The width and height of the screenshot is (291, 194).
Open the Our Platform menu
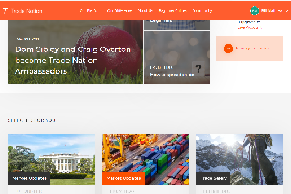[x=90, y=11]
